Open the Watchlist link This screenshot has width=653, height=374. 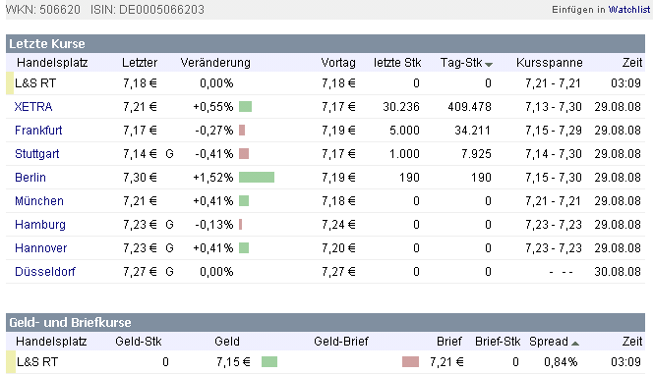[628, 10]
